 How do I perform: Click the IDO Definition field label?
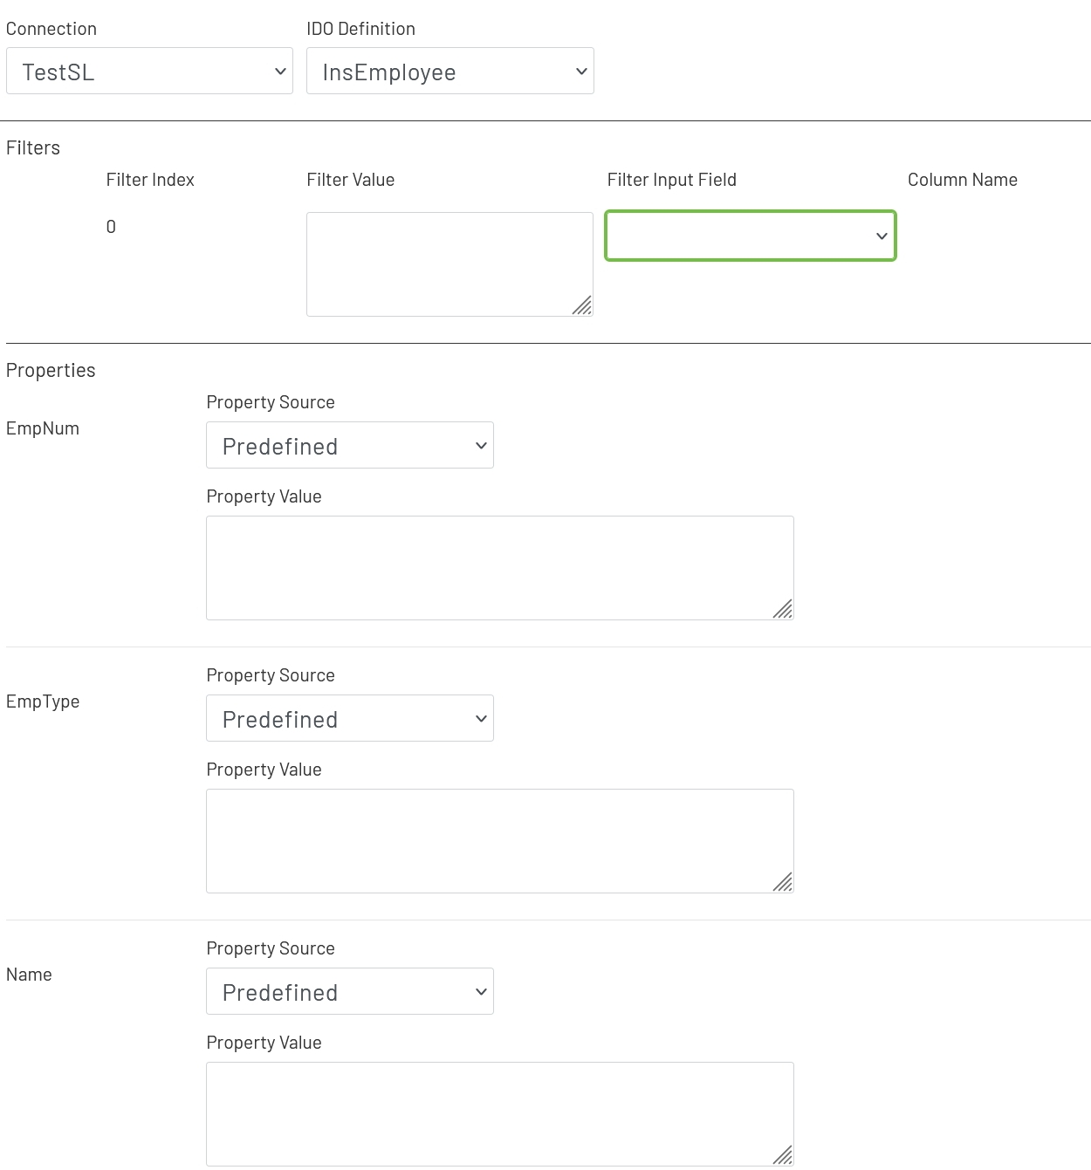[360, 29]
